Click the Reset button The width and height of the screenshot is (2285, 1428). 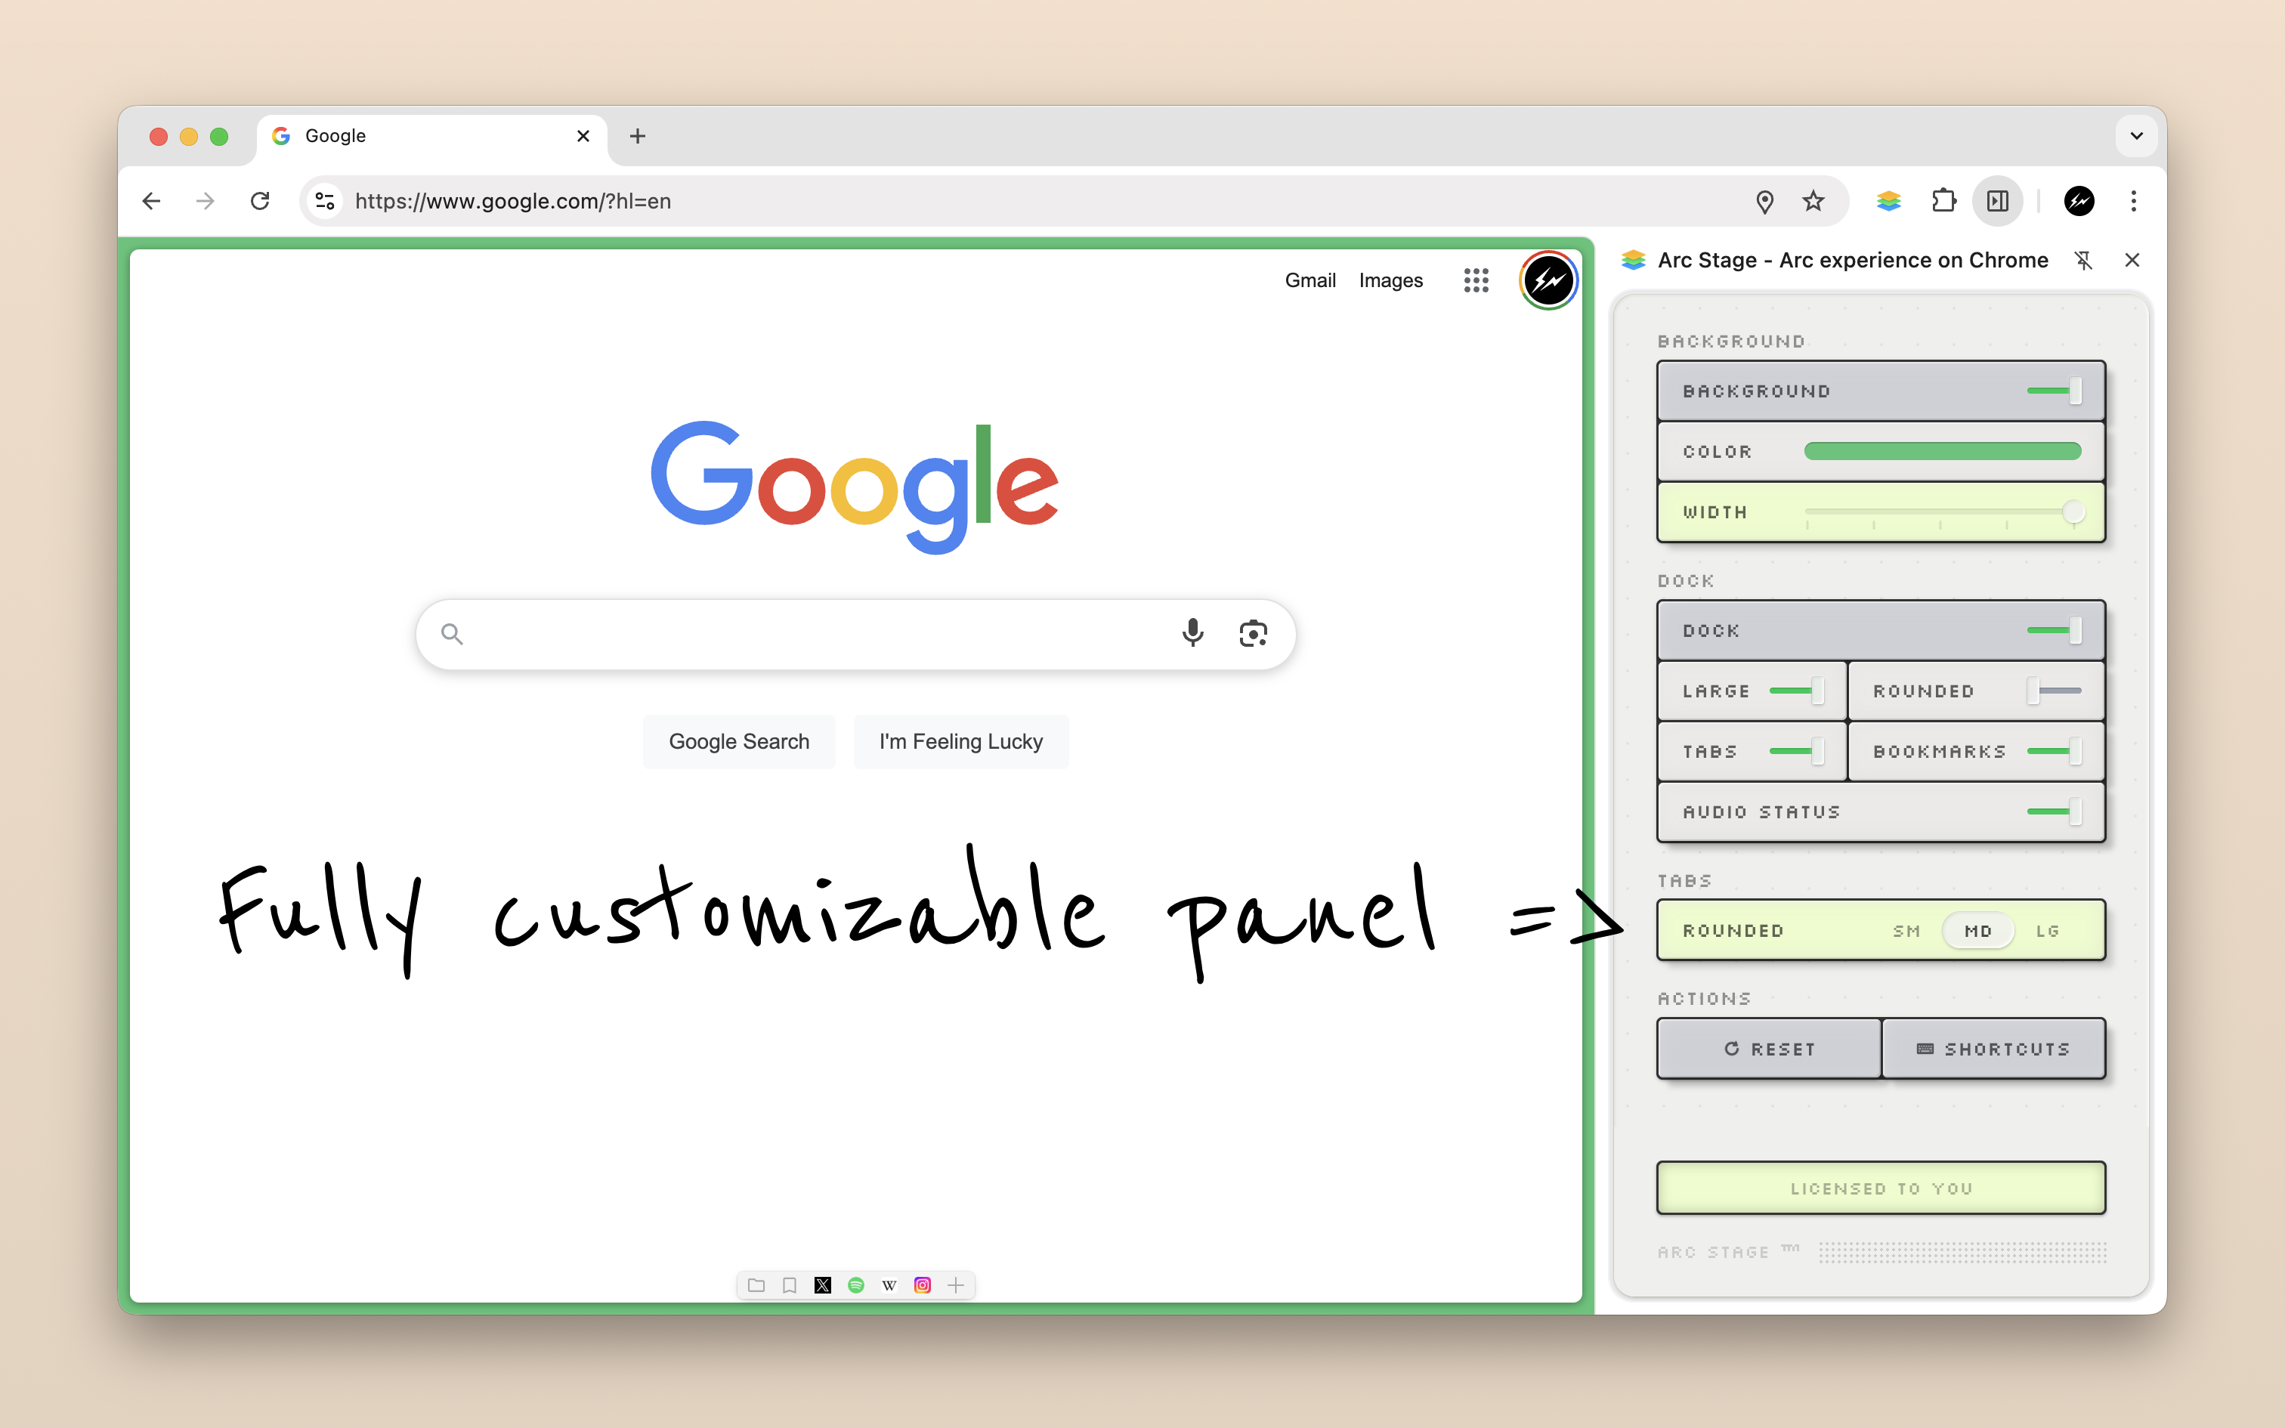click(1770, 1049)
